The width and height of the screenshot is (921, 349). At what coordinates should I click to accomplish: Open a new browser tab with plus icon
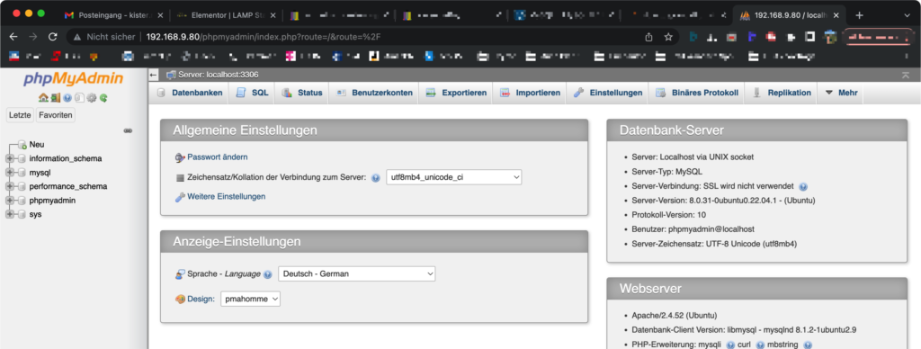point(859,14)
